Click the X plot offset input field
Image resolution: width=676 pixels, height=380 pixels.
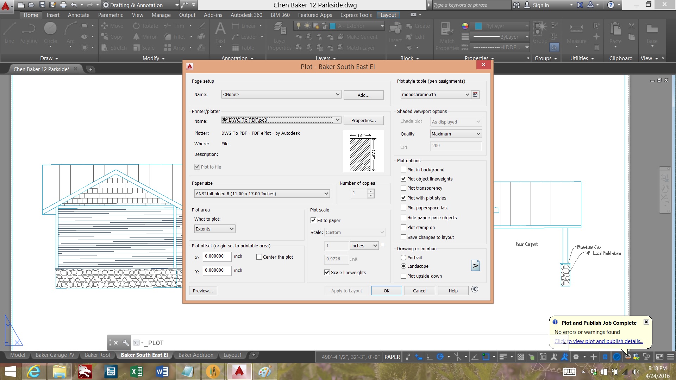coord(217,256)
